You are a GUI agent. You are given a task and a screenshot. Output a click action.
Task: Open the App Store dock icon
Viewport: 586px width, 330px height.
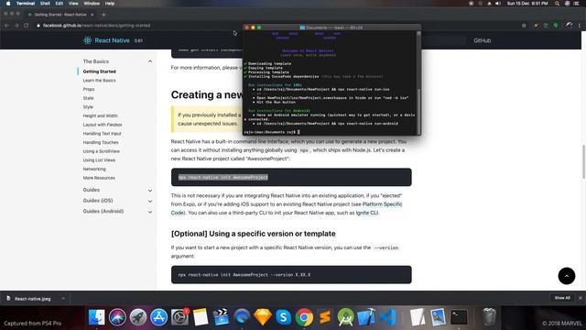click(158, 317)
